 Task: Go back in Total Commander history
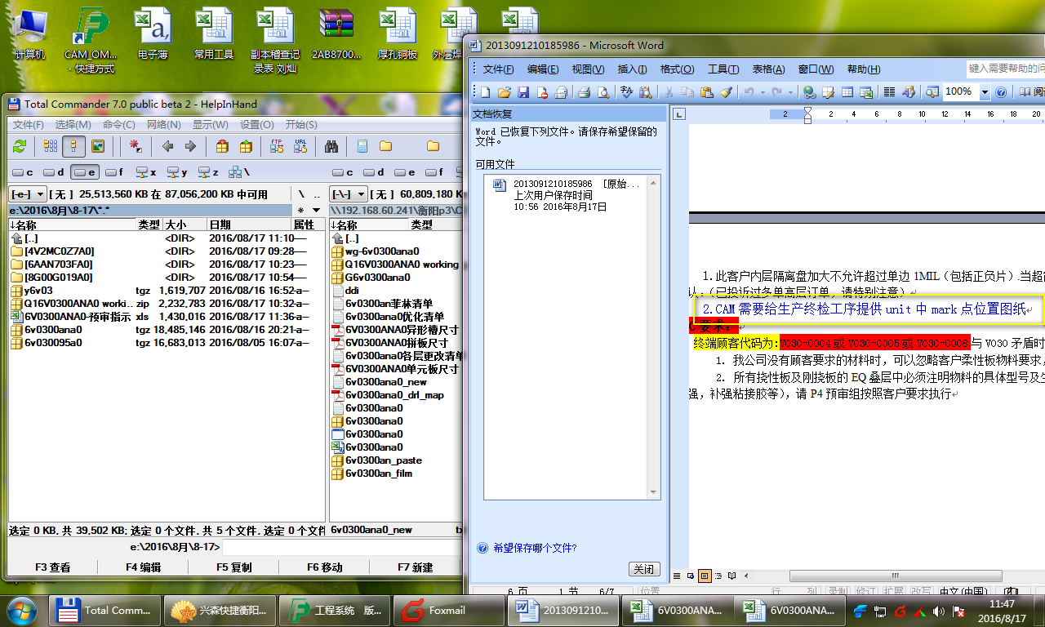(167, 146)
